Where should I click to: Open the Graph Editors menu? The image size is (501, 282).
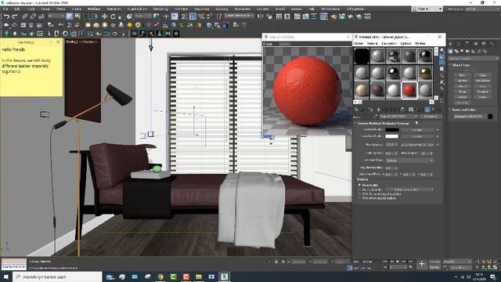tap(137, 9)
